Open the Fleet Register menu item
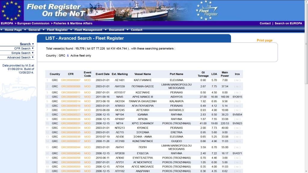This screenshot has width=308, height=173. [57, 30]
